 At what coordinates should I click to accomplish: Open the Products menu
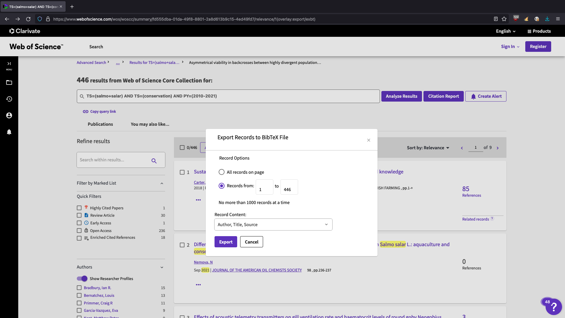[539, 31]
